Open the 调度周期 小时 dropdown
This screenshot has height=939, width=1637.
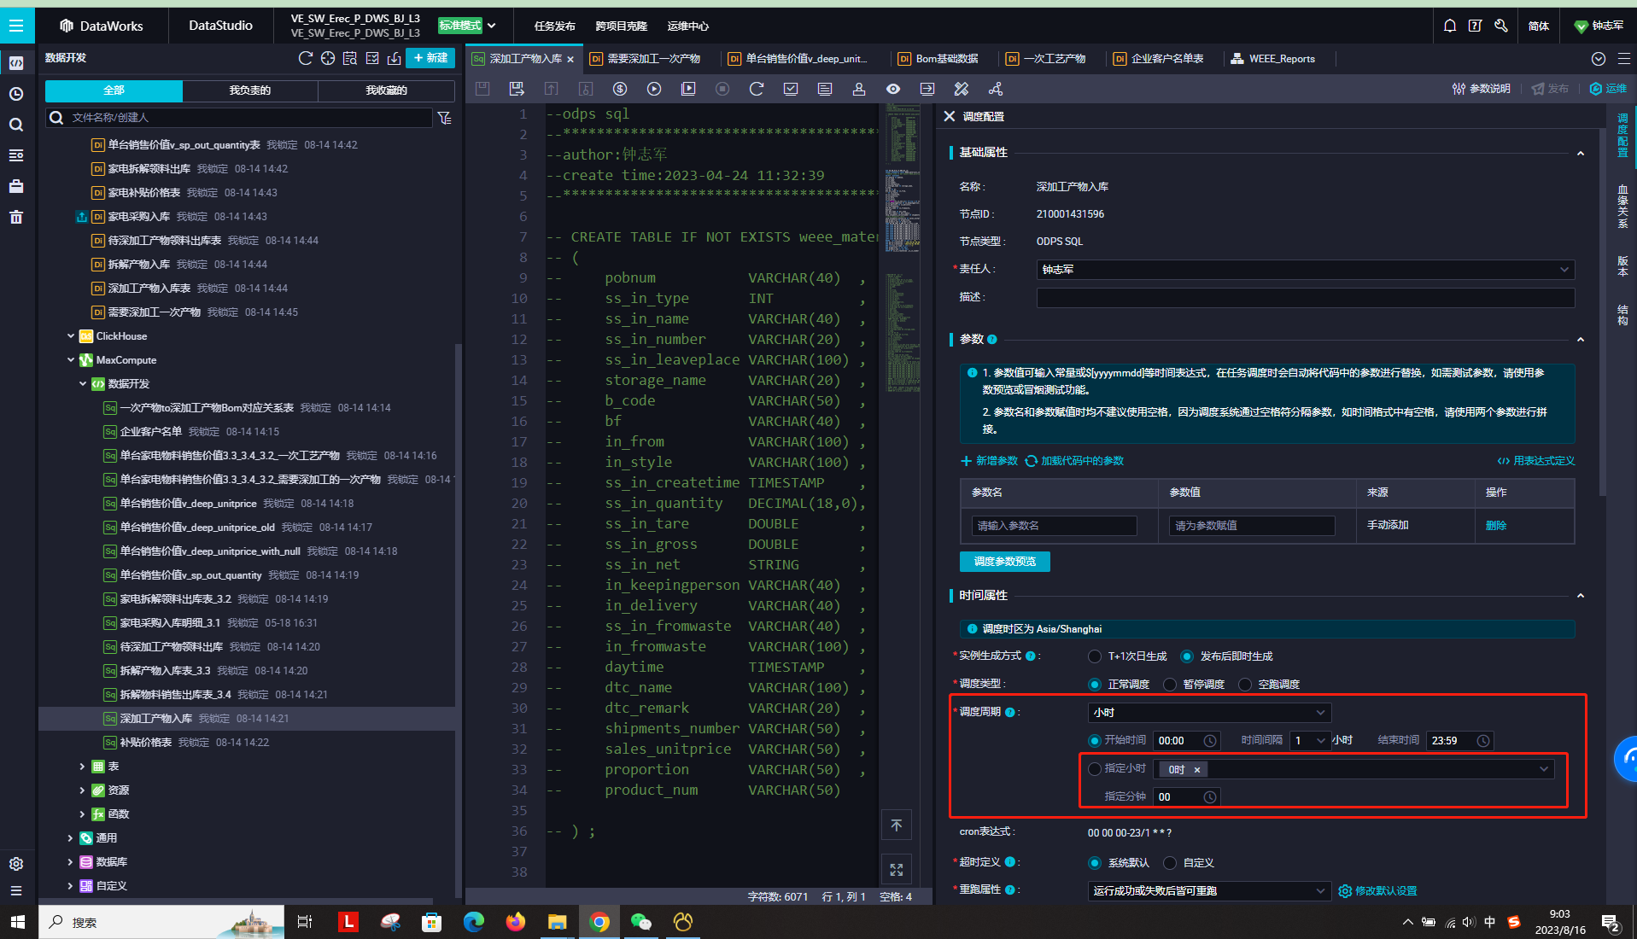pos(1209,712)
